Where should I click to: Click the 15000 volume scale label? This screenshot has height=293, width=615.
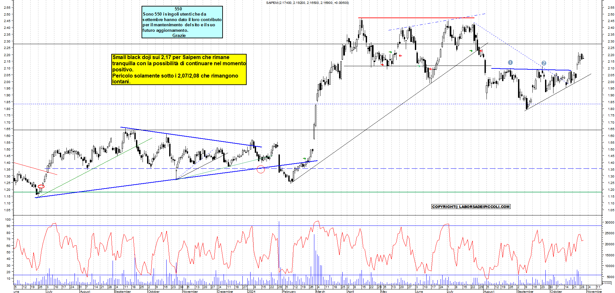609,255
